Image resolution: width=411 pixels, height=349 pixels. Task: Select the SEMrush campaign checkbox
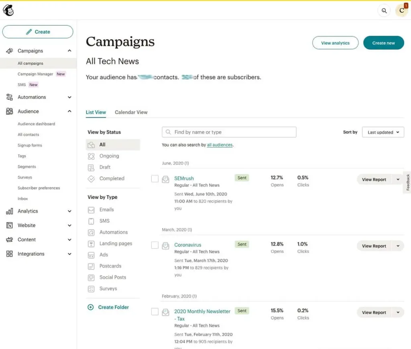(155, 179)
